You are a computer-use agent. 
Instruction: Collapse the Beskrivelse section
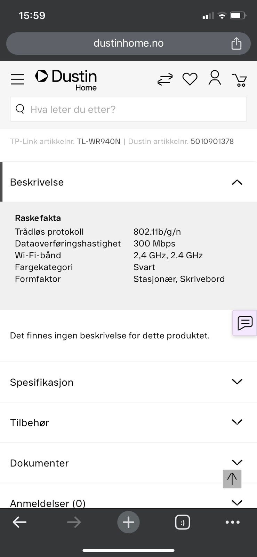pos(237,182)
